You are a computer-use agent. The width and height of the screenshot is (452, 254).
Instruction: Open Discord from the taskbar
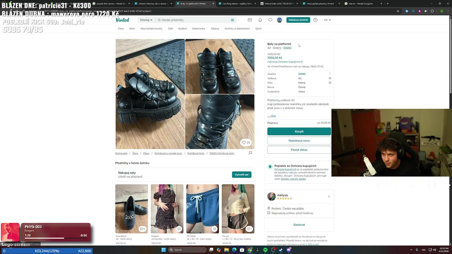click(x=289, y=250)
